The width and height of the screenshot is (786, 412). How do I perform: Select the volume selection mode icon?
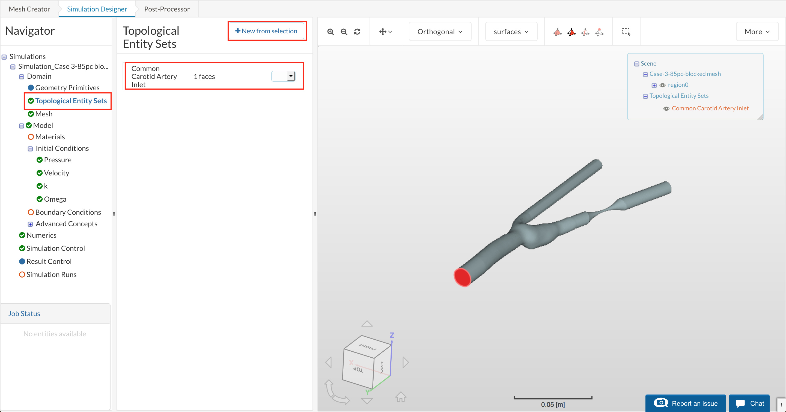558,32
